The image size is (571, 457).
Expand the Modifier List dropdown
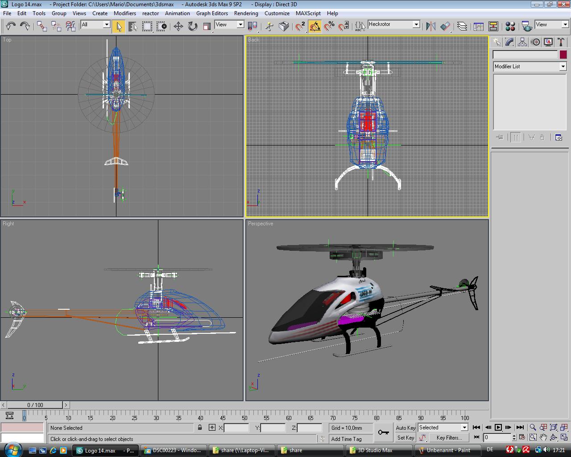coord(530,66)
